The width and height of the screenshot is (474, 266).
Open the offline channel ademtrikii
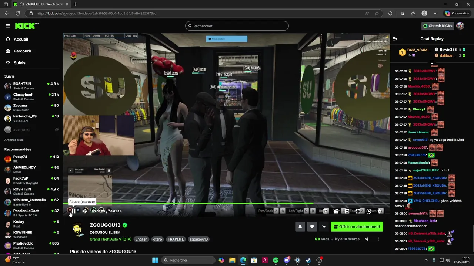pyautogui.click(x=31, y=130)
